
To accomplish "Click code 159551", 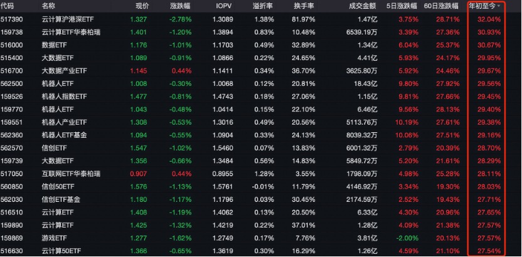I will [x=11, y=122].
